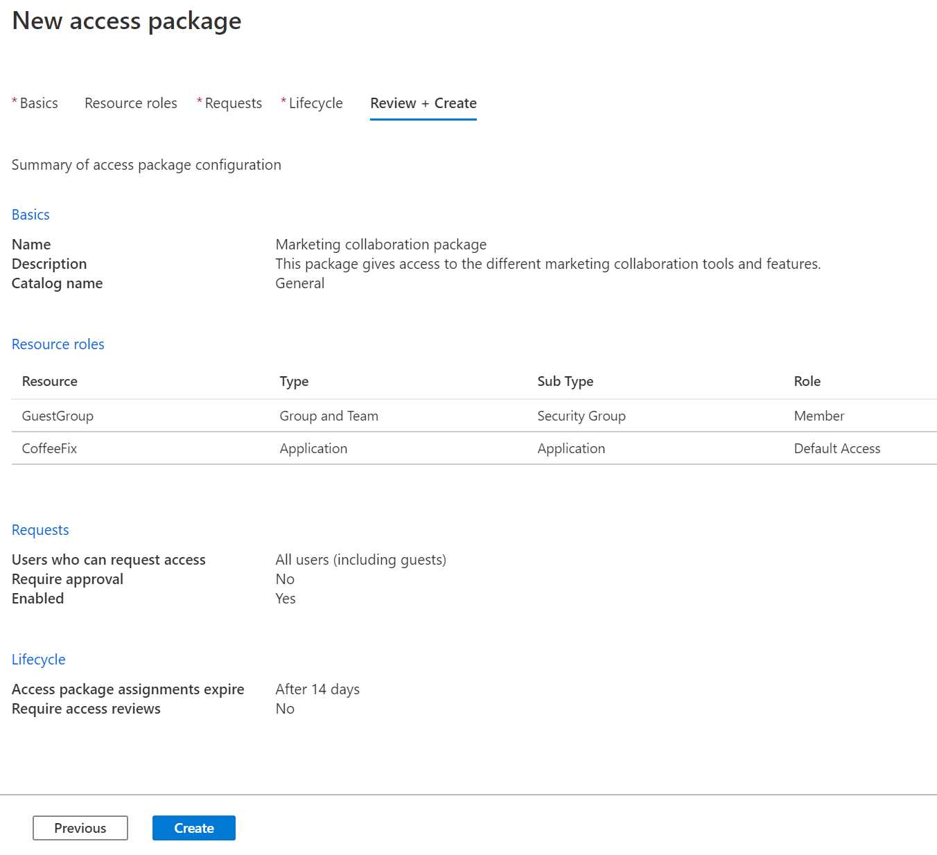This screenshot has width=937, height=855.
Task: Switch to the Basics tab
Action: [x=38, y=103]
